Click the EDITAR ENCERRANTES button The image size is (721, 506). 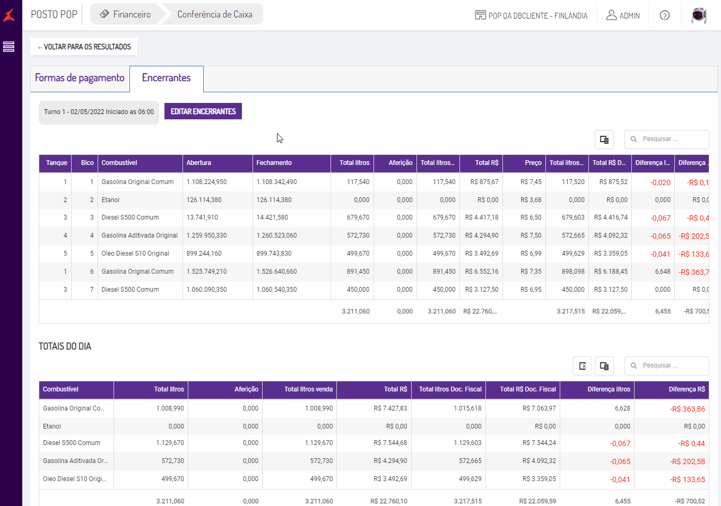(203, 111)
